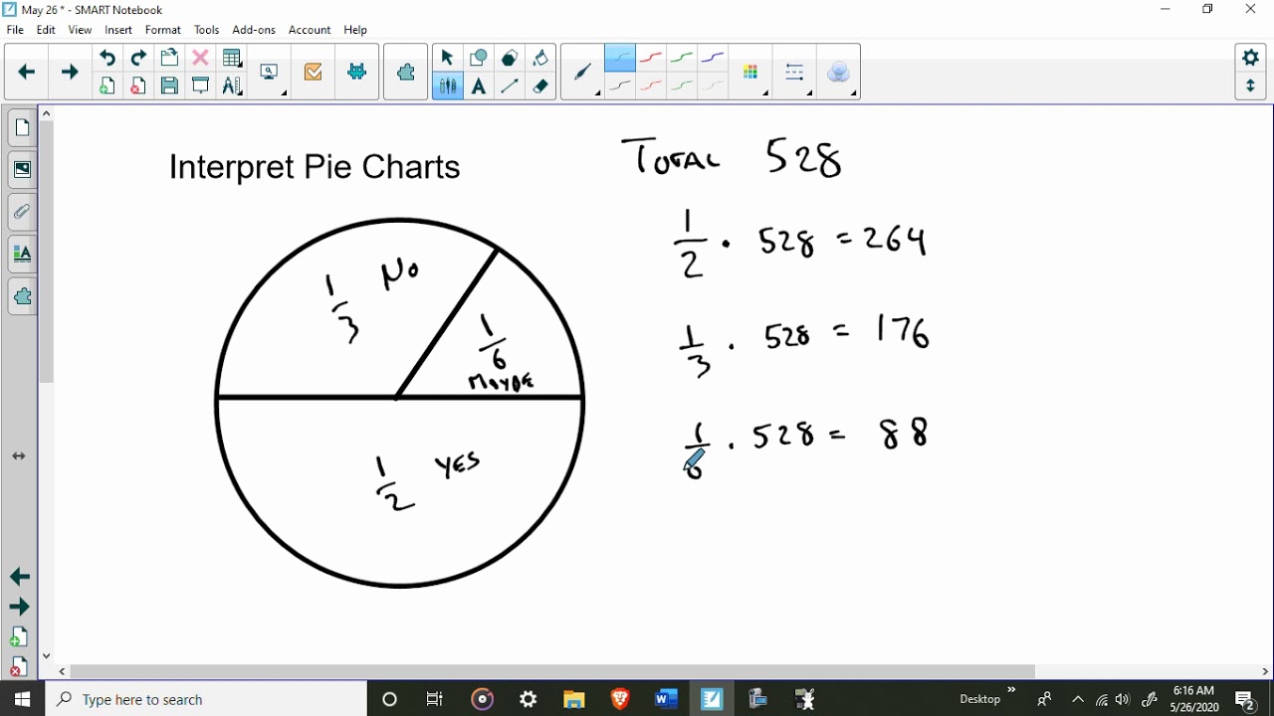Delete the current page from toolbar
This screenshot has width=1274, height=716.
coord(138,87)
